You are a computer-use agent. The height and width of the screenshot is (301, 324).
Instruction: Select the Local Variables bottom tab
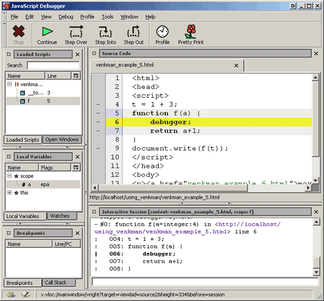tap(25, 216)
